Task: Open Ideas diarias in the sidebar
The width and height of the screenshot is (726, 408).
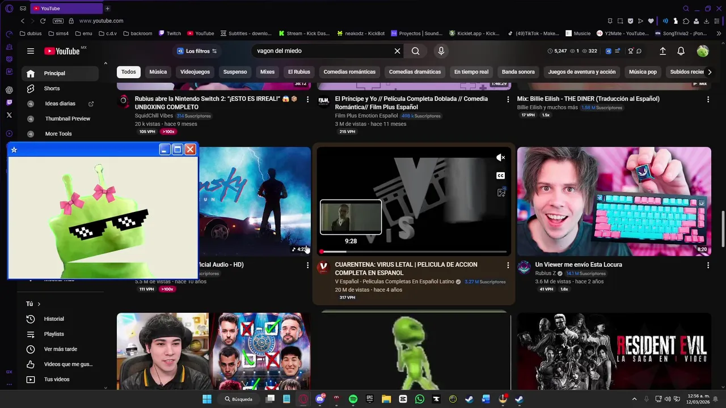Action: 60,104
